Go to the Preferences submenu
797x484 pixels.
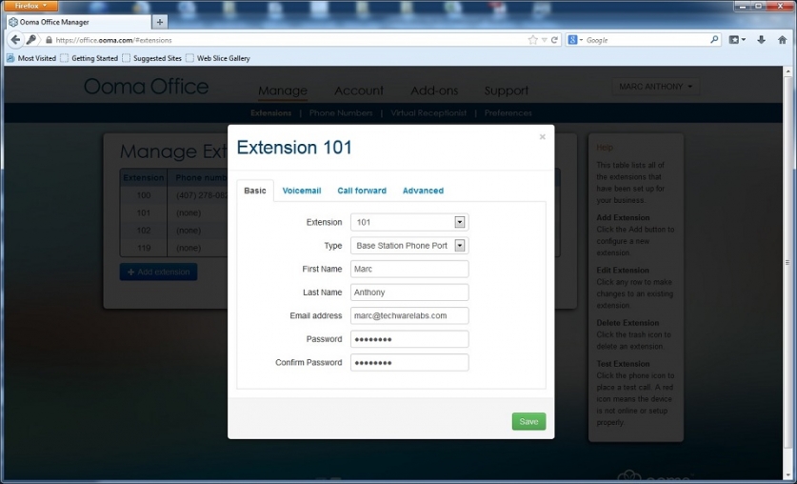point(508,112)
